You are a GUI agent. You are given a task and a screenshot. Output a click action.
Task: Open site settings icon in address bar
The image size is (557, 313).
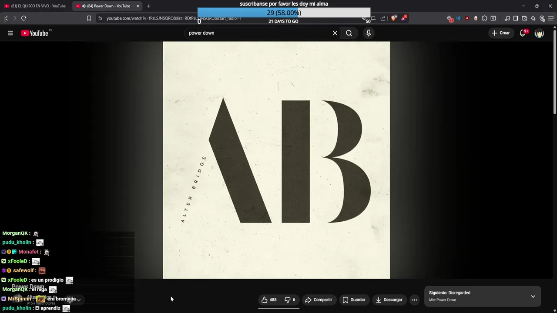(x=100, y=18)
